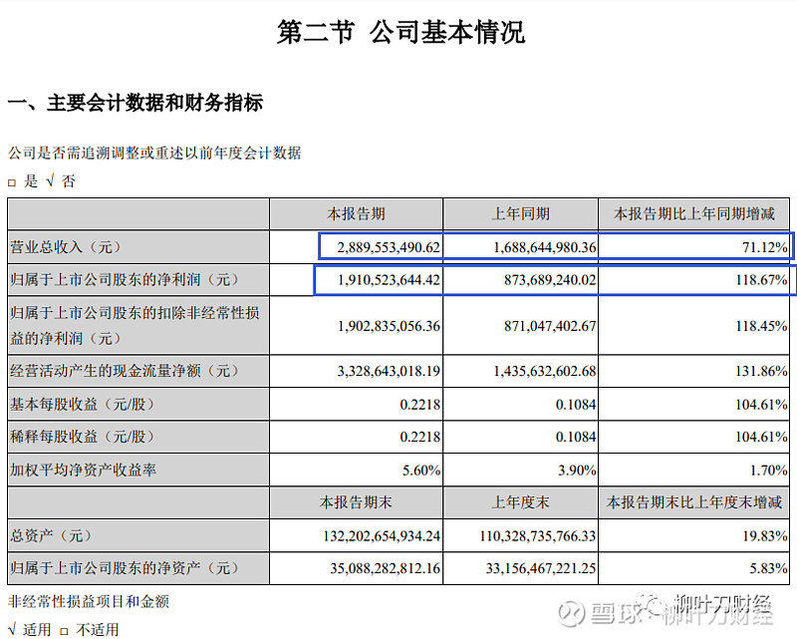The width and height of the screenshot is (797, 639).
Task: Click the revenue growth value 71.12%
Action: click(x=765, y=247)
